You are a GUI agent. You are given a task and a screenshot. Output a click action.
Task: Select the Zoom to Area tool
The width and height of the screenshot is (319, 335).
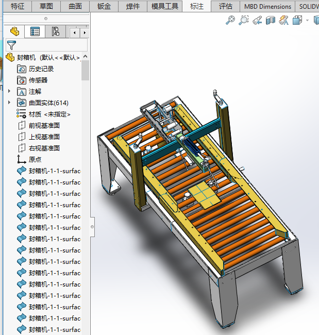click(x=244, y=20)
